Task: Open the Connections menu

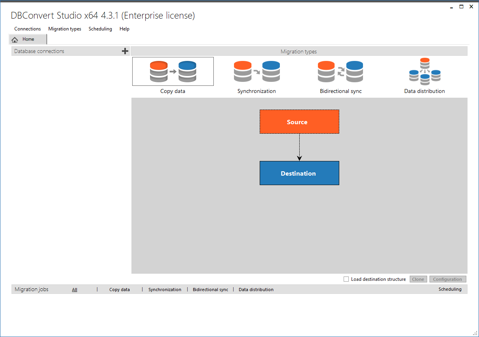Action: coord(28,29)
